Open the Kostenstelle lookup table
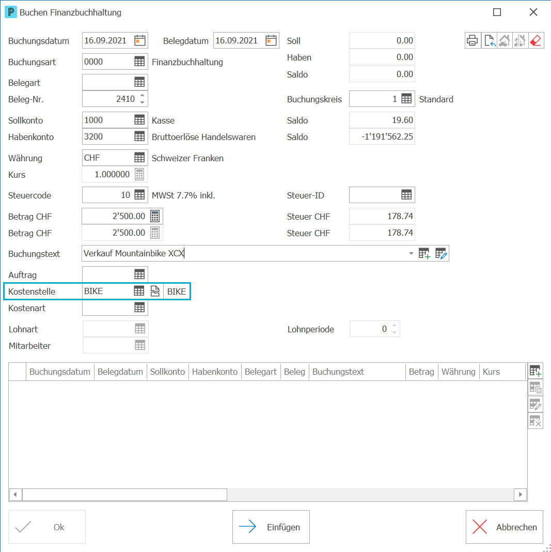 pos(139,291)
